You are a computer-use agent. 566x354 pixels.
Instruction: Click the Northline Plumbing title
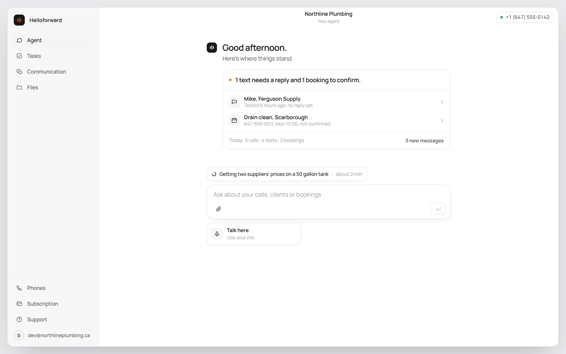pyautogui.click(x=328, y=14)
